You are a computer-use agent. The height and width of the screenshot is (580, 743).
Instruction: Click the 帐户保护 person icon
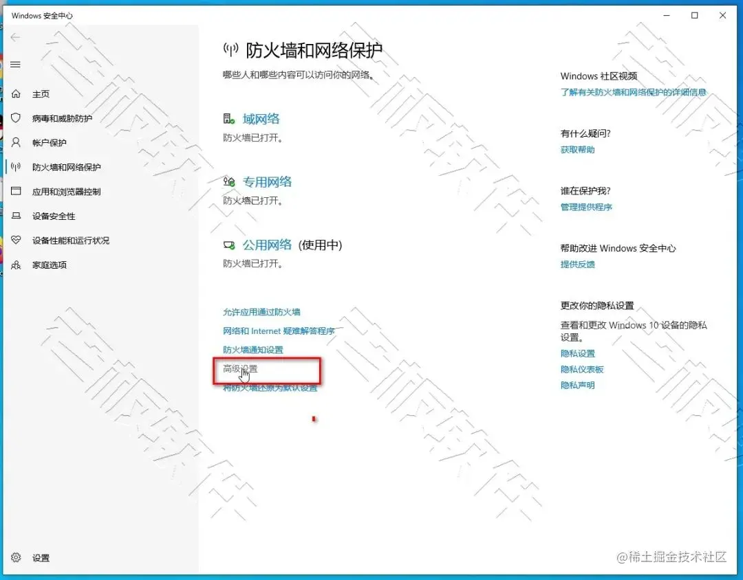tap(16, 142)
